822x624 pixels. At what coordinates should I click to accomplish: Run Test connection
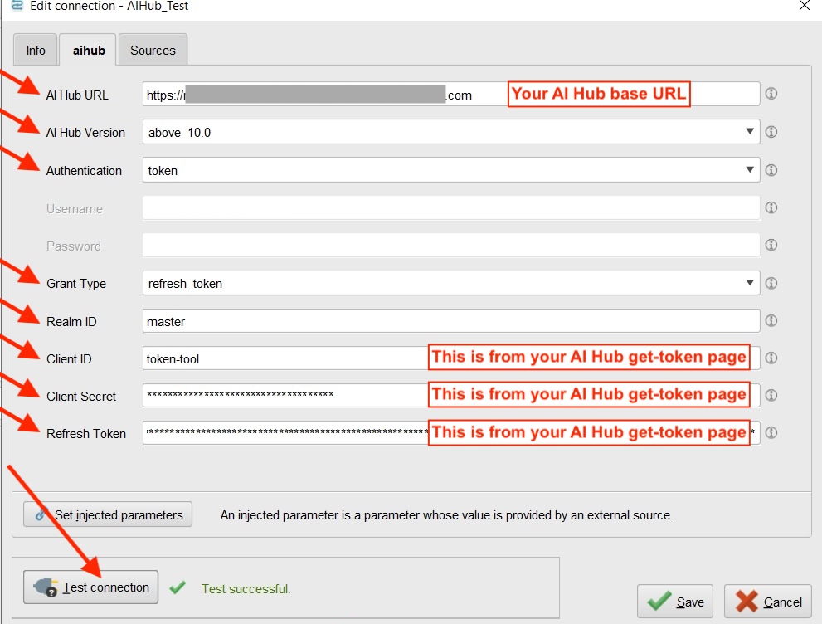[x=90, y=587]
